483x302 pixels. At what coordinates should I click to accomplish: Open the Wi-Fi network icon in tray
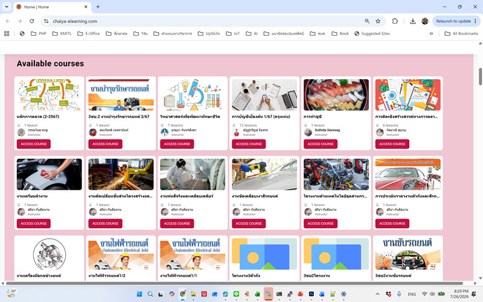424,294
